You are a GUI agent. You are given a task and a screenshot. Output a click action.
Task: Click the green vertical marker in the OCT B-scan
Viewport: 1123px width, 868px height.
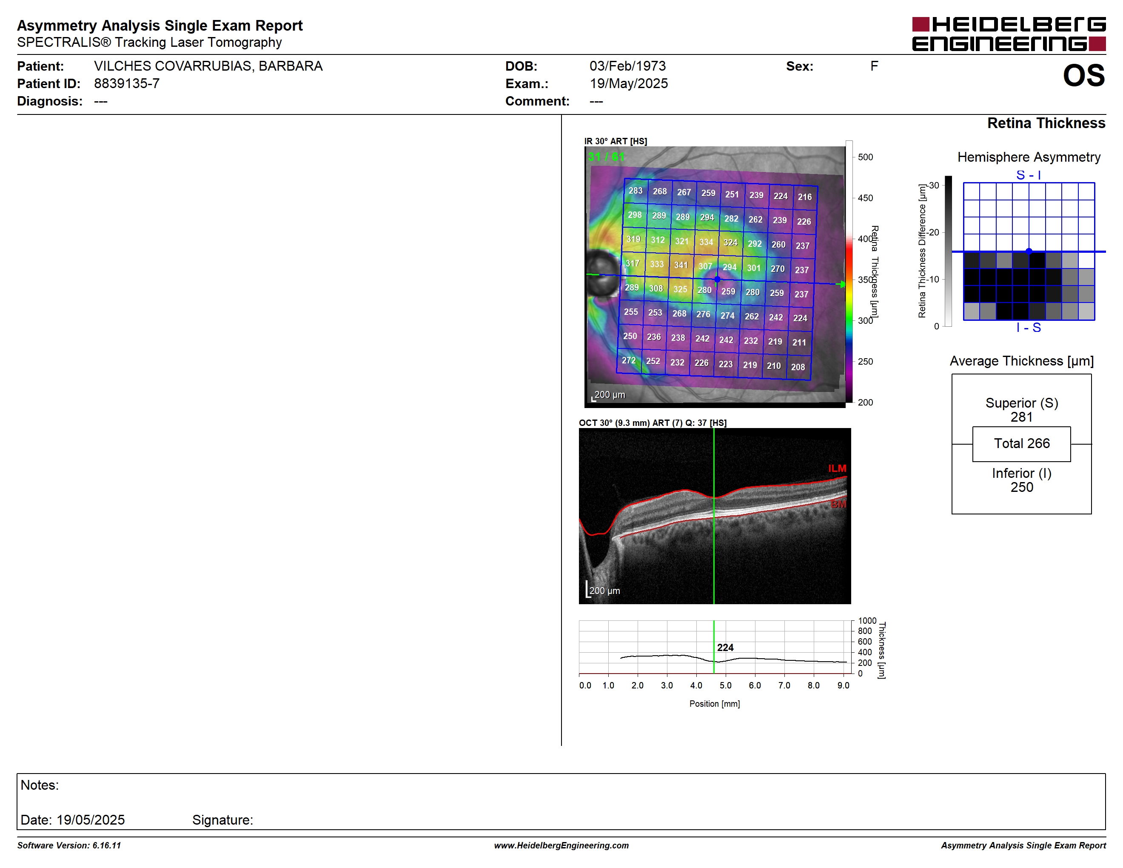coord(714,516)
